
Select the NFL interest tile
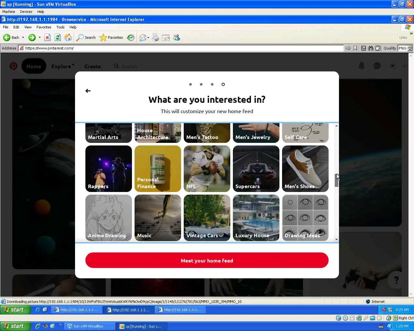[207, 169]
